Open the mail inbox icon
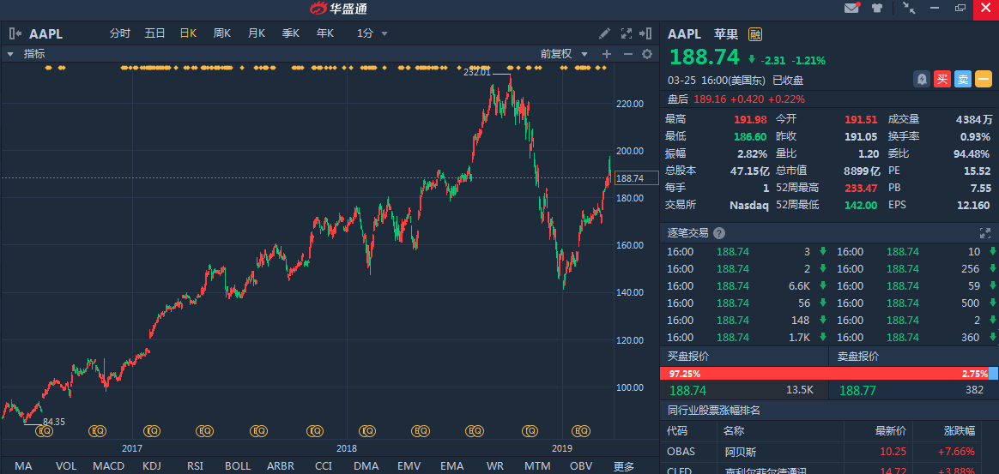This screenshot has height=474, width=999. [852, 9]
